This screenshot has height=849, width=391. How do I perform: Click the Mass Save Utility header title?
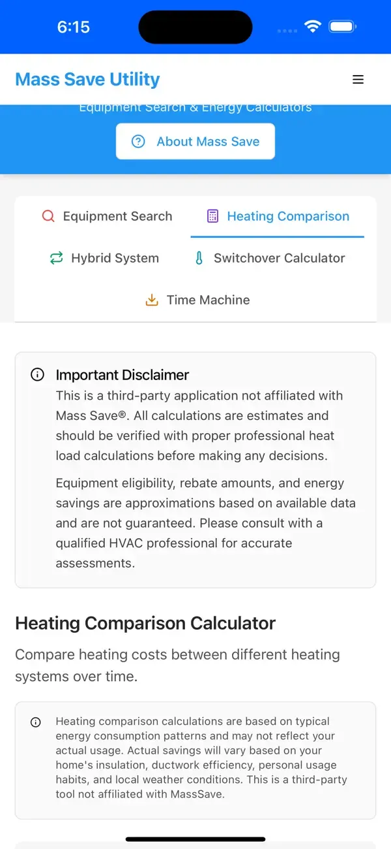point(87,79)
